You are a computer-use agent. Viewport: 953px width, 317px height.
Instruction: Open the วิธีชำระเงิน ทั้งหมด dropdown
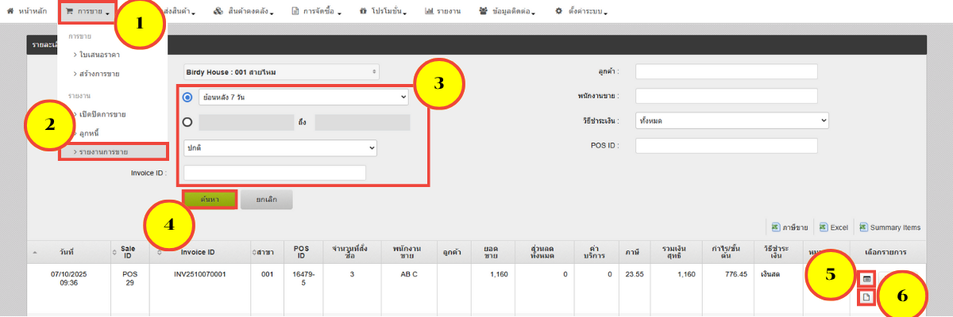coord(732,120)
